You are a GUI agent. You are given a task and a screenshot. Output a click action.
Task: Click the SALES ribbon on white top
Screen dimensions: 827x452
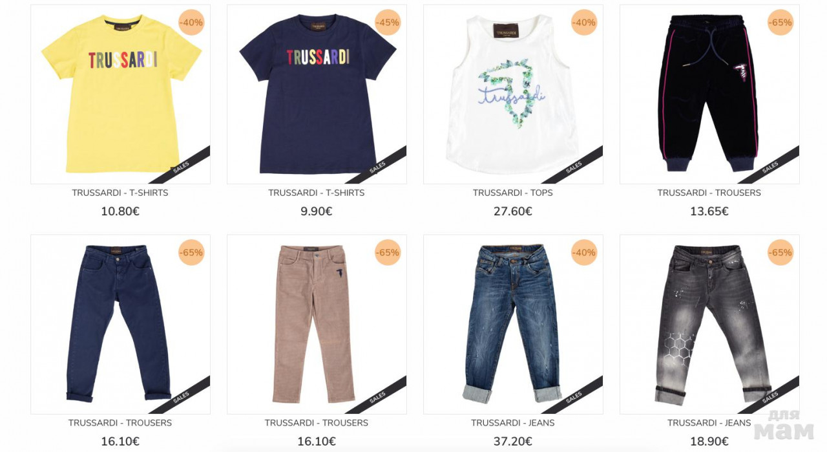(574, 167)
